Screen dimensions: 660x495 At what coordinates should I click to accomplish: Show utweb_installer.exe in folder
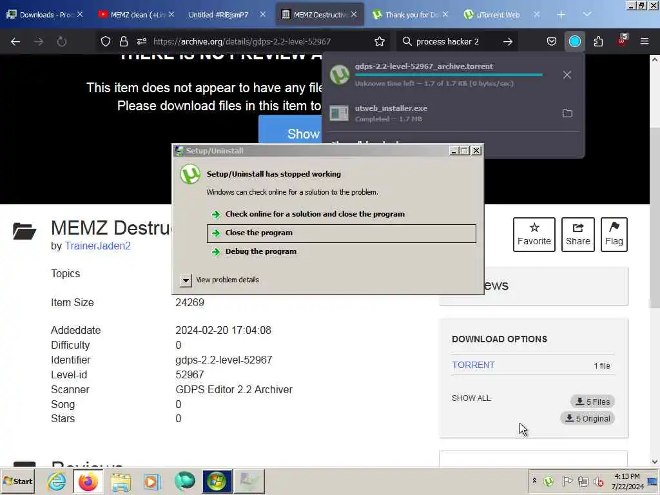click(567, 113)
